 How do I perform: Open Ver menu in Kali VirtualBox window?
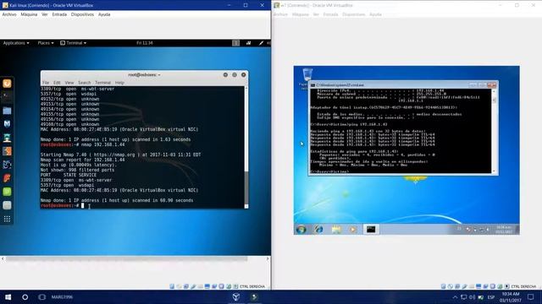point(45,14)
